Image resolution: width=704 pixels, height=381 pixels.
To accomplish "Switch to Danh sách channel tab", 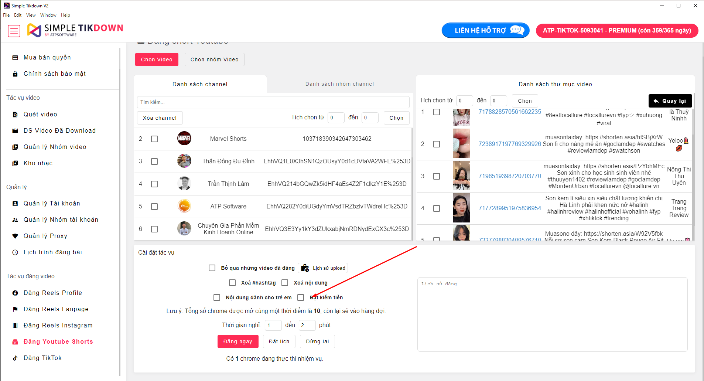I will point(200,84).
